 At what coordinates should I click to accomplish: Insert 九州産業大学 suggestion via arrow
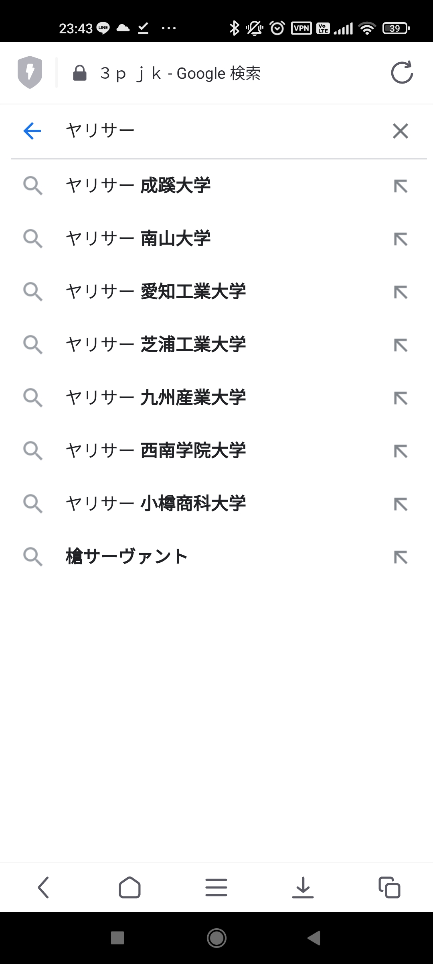pos(400,398)
